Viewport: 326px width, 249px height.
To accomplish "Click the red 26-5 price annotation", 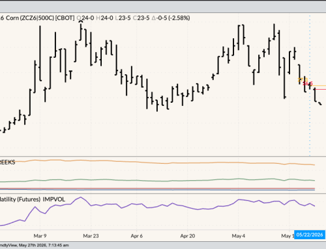I will [308, 83].
